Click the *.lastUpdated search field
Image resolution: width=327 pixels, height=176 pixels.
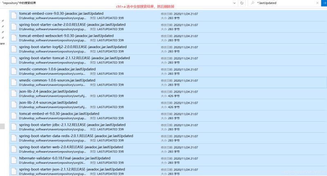pyautogui.click(x=284, y=3)
